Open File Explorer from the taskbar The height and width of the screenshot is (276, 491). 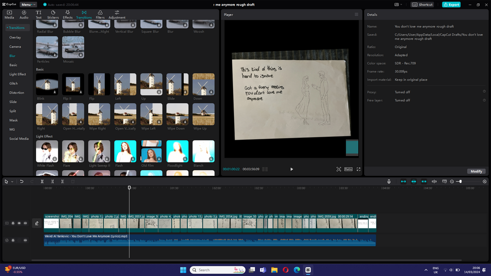[x=275, y=270]
